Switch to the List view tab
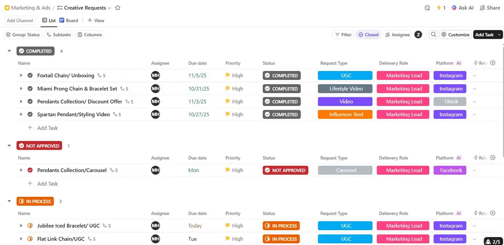The image size is (504, 245). pos(49,20)
